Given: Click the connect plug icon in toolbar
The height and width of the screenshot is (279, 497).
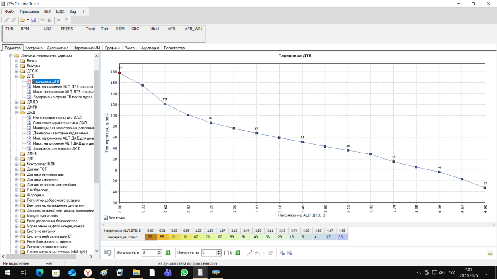Looking at the screenshot, I should click(x=6, y=20).
